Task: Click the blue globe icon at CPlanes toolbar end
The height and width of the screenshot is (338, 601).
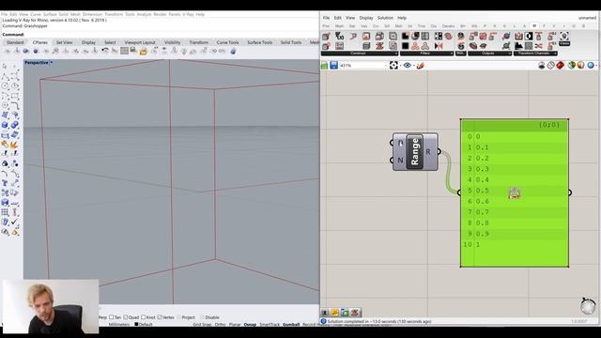Action: pos(233,51)
